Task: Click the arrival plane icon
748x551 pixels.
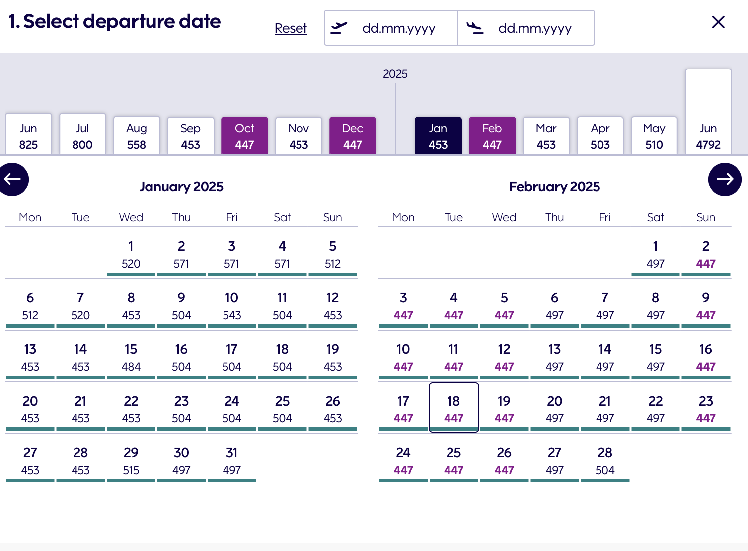Action: (475, 28)
